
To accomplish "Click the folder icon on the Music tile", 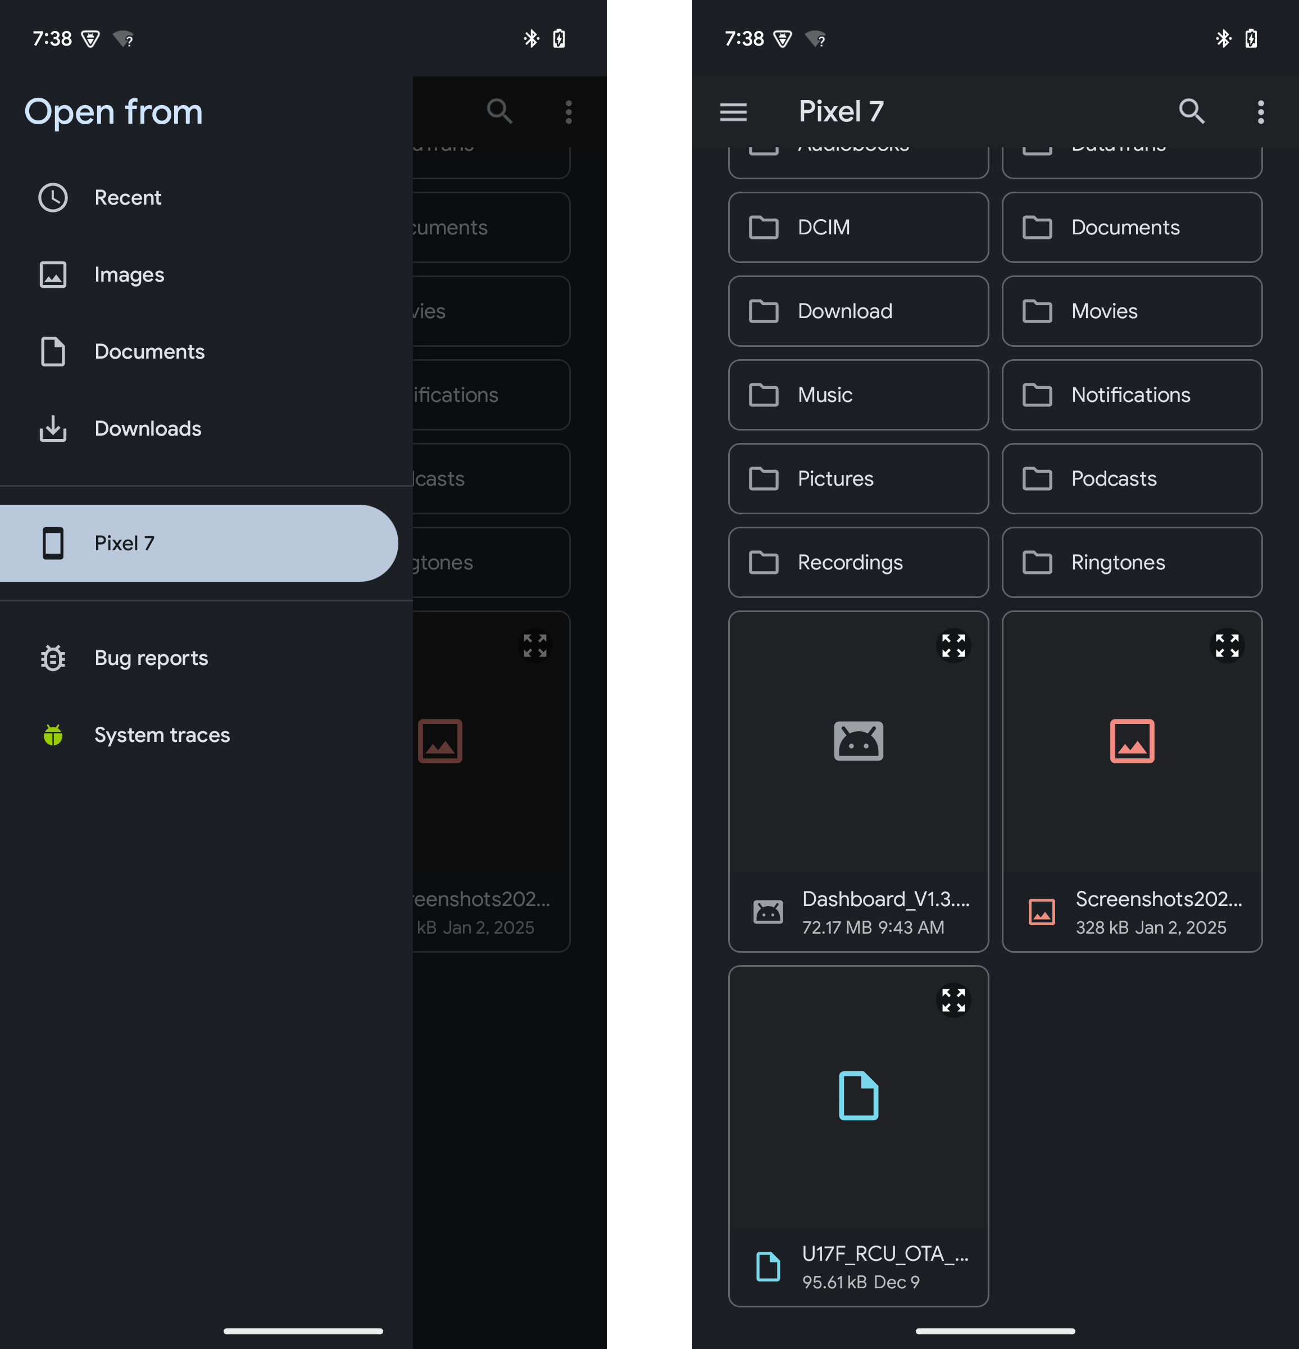I will (764, 395).
